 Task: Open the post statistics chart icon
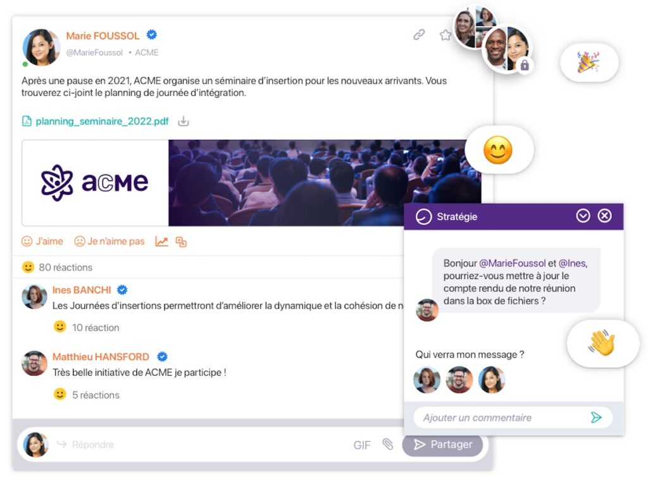click(x=161, y=242)
